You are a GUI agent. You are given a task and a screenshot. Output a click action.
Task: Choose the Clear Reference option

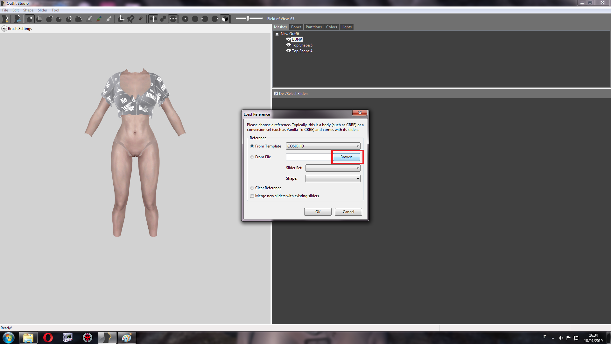click(252, 188)
